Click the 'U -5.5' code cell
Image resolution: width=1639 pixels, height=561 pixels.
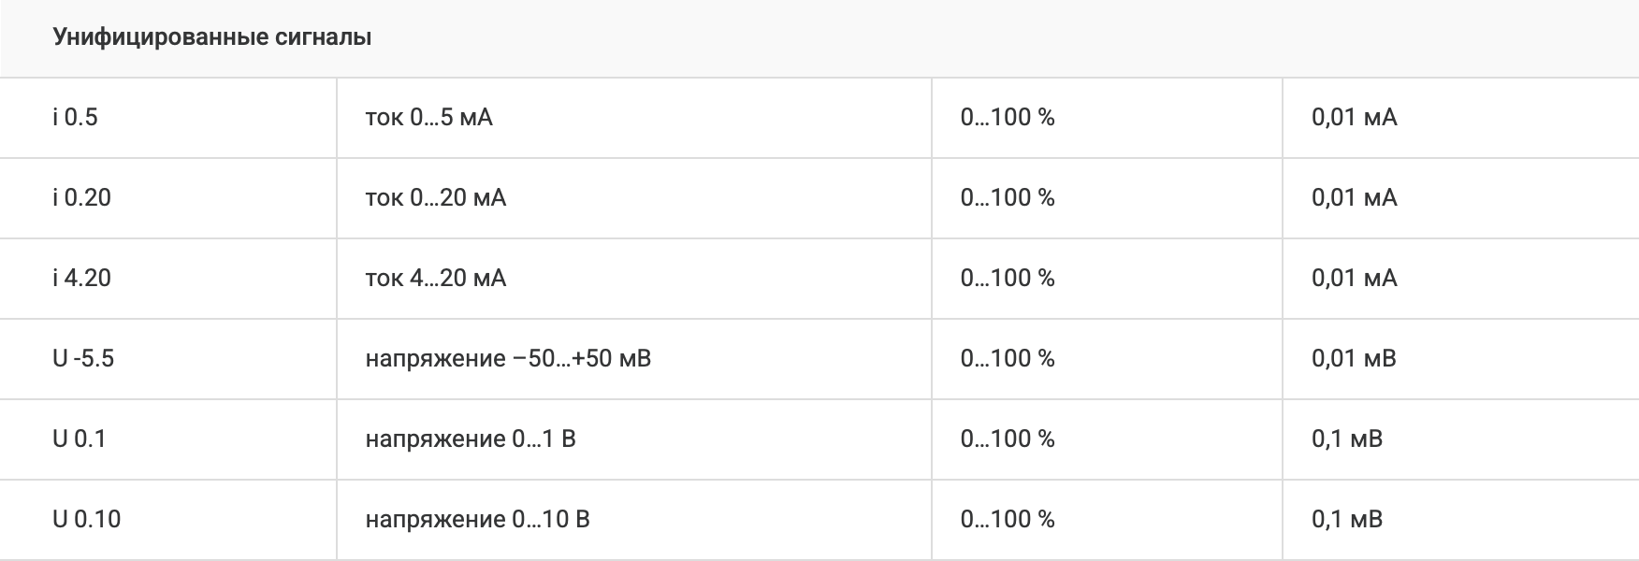point(83,359)
